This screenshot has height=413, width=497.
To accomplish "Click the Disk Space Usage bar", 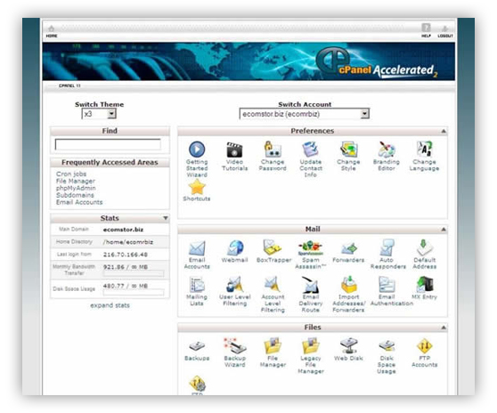I will (134, 293).
